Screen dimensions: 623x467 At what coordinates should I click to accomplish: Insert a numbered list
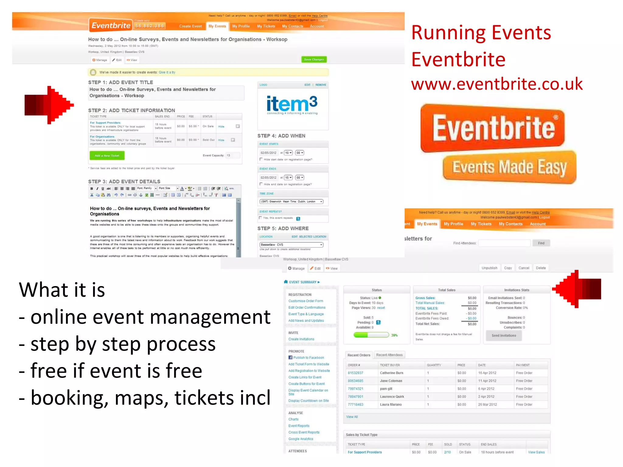(x=205, y=189)
